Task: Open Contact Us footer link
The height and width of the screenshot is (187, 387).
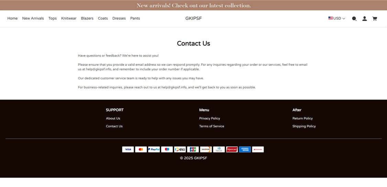Action: (114, 126)
